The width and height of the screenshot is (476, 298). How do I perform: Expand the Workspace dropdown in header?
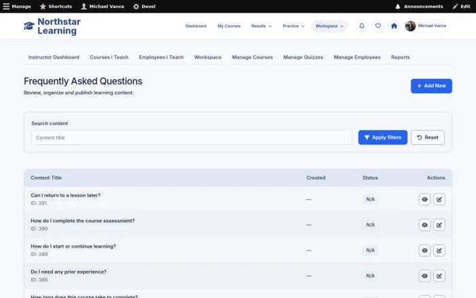(329, 26)
